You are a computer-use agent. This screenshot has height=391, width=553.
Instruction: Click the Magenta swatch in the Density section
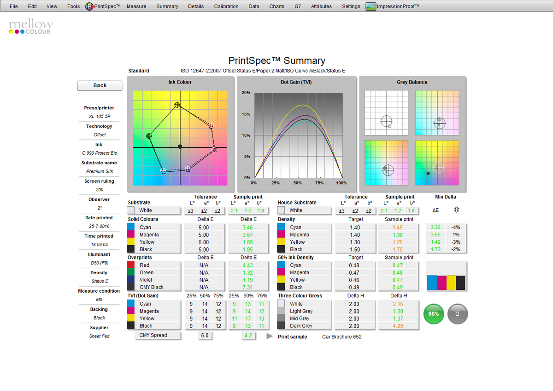coord(281,235)
